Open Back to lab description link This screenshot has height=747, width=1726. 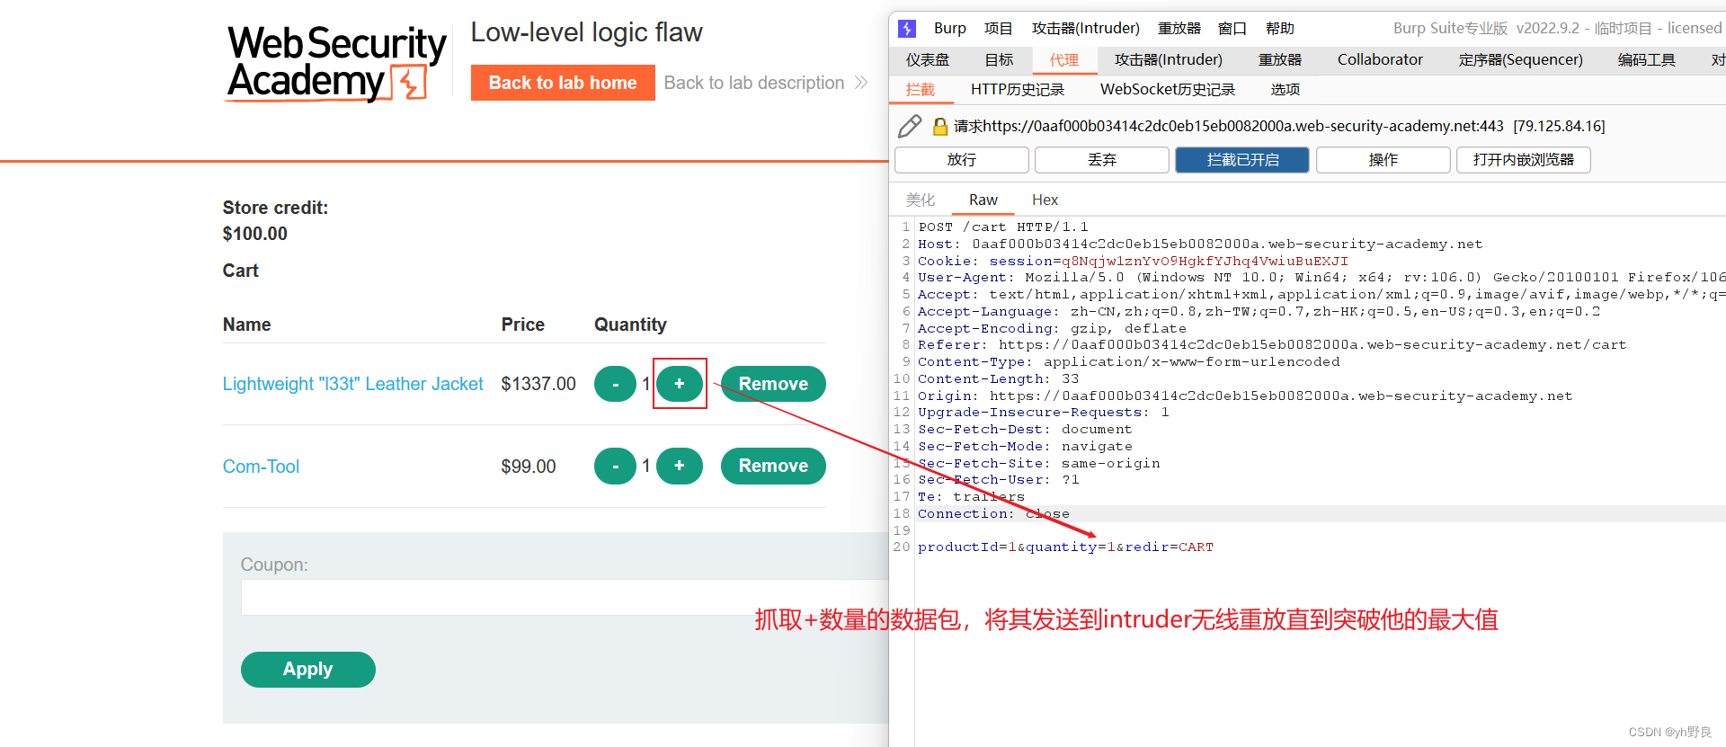click(x=753, y=83)
